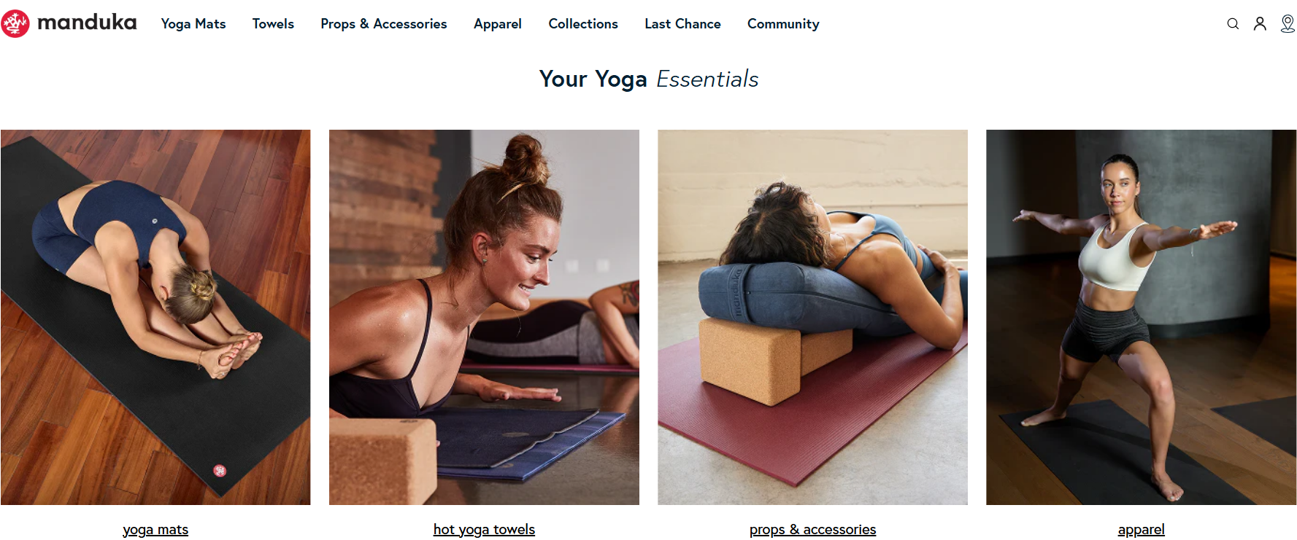Open the Props & Accessories menu
This screenshot has width=1297, height=540.
[384, 24]
